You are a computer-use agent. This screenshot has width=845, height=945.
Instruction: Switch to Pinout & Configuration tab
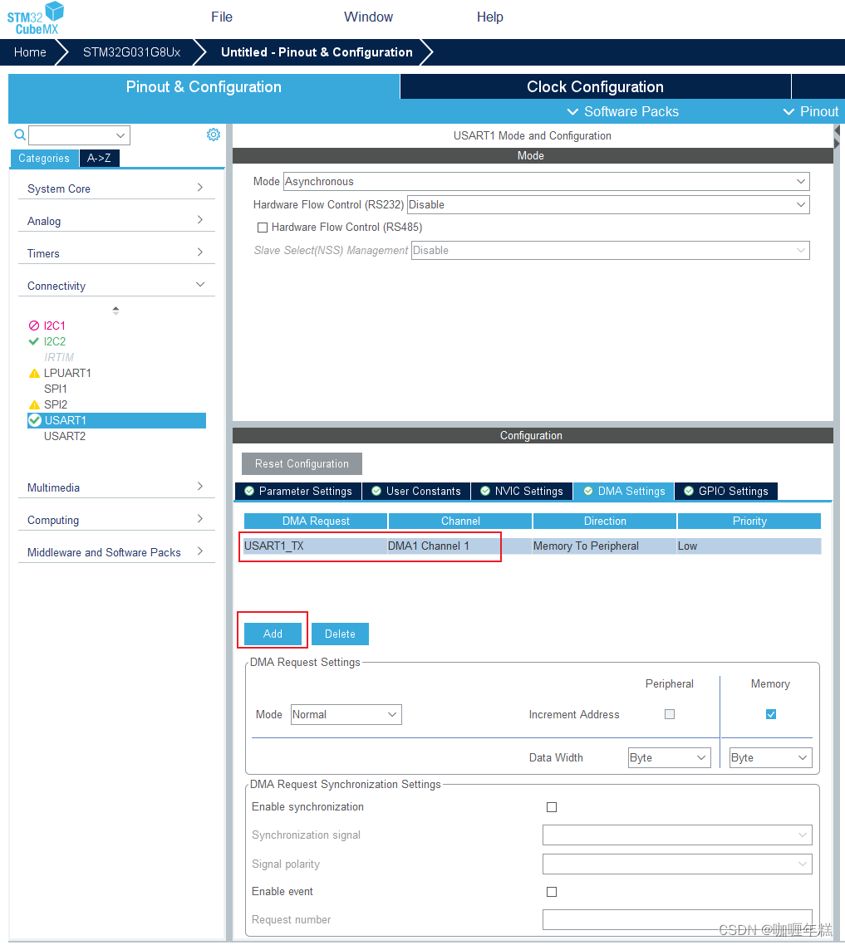(x=204, y=87)
